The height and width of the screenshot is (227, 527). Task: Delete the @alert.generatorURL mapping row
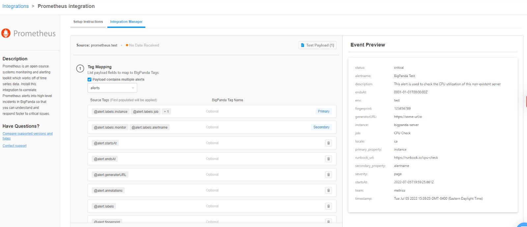(328, 175)
